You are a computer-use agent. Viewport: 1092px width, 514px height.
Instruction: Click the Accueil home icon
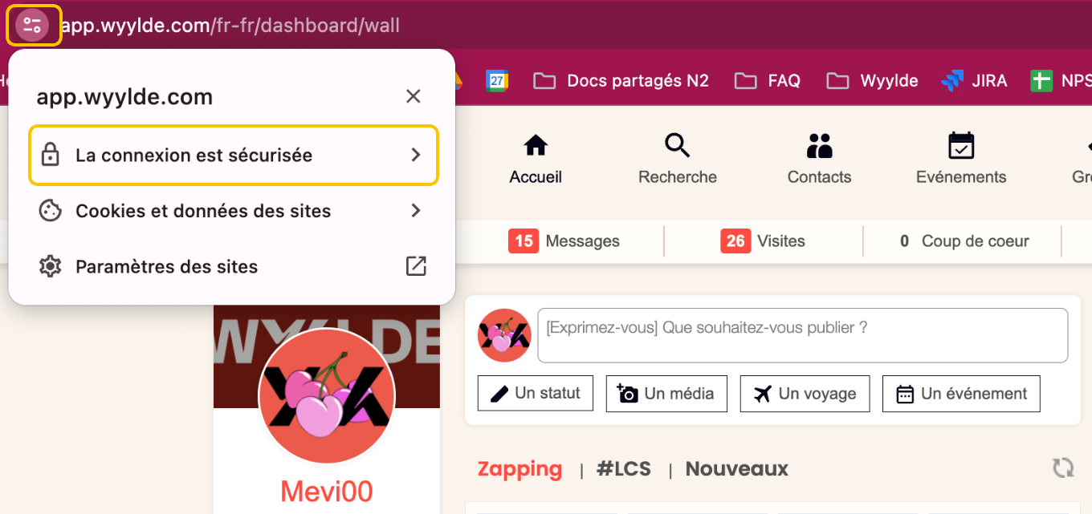click(x=536, y=146)
